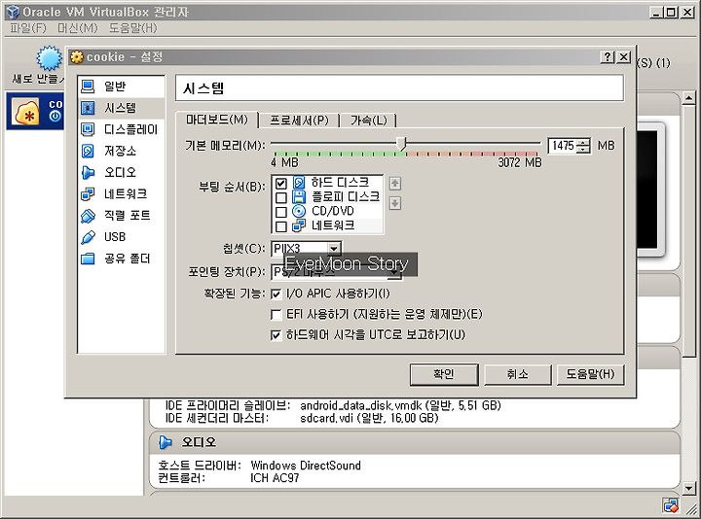Switch to the 가속(L) tab
This screenshot has width=701, height=519.
point(368,121)
